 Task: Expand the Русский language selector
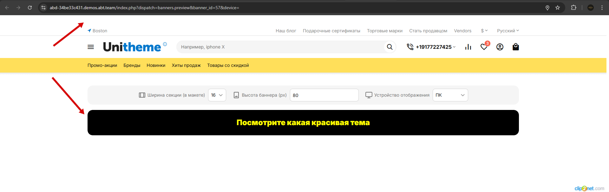click(508, 31)
